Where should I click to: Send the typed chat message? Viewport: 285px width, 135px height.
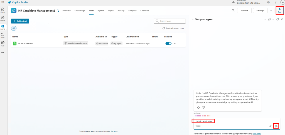tap(276, 126)
